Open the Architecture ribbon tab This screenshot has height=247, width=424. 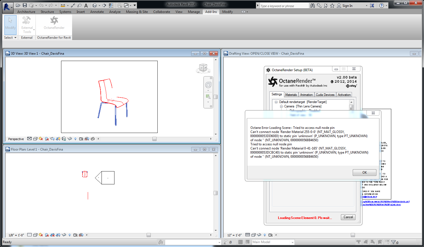point(26,12)
